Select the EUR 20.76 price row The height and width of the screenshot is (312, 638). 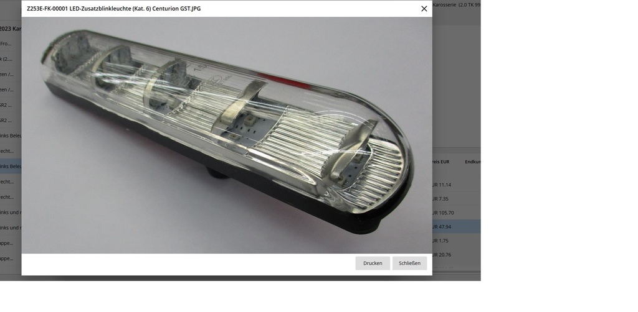click(x=455, y=255)
